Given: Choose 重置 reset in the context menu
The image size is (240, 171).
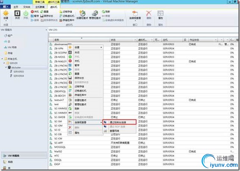Looking at the screenshot, I should click(x=85, y=74).
